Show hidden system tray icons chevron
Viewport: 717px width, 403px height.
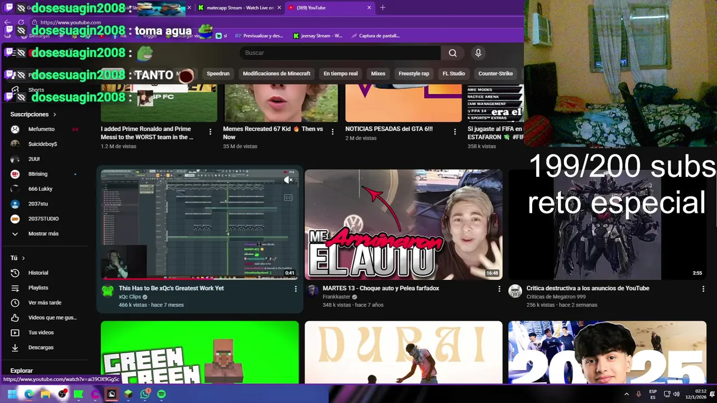click(x=626, y=394)
